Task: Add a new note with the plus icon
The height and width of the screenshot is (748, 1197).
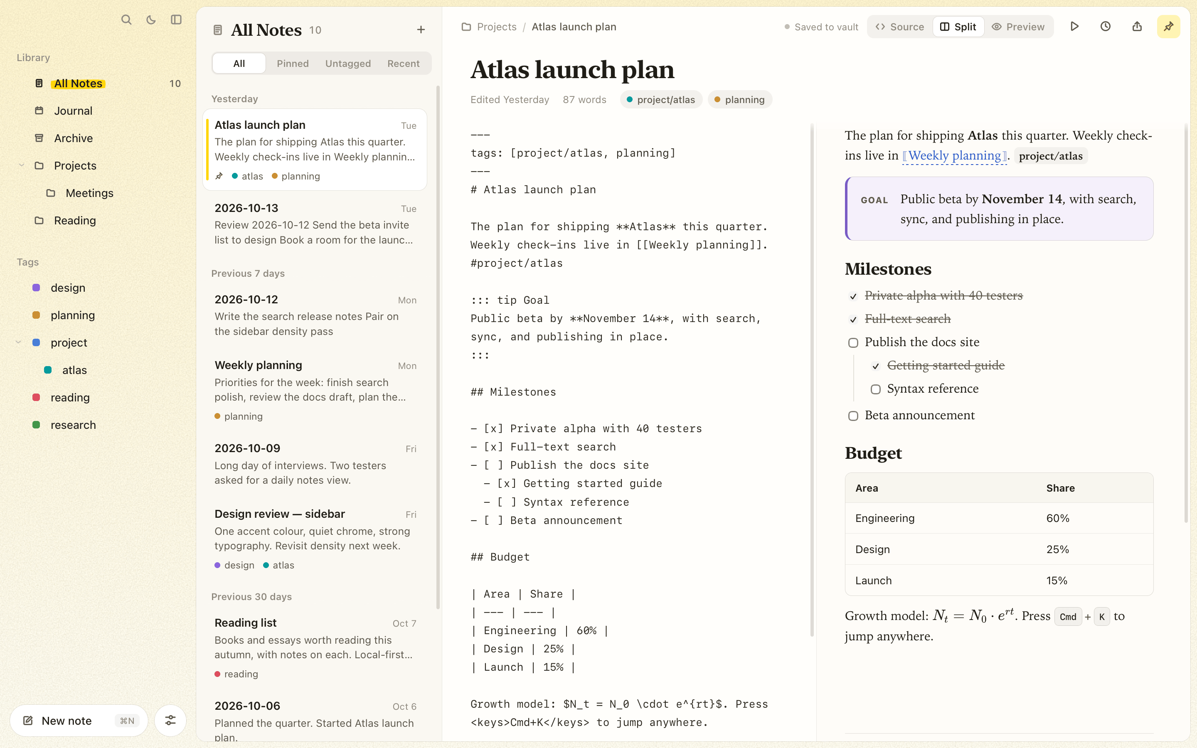Action: pos(421,30)
